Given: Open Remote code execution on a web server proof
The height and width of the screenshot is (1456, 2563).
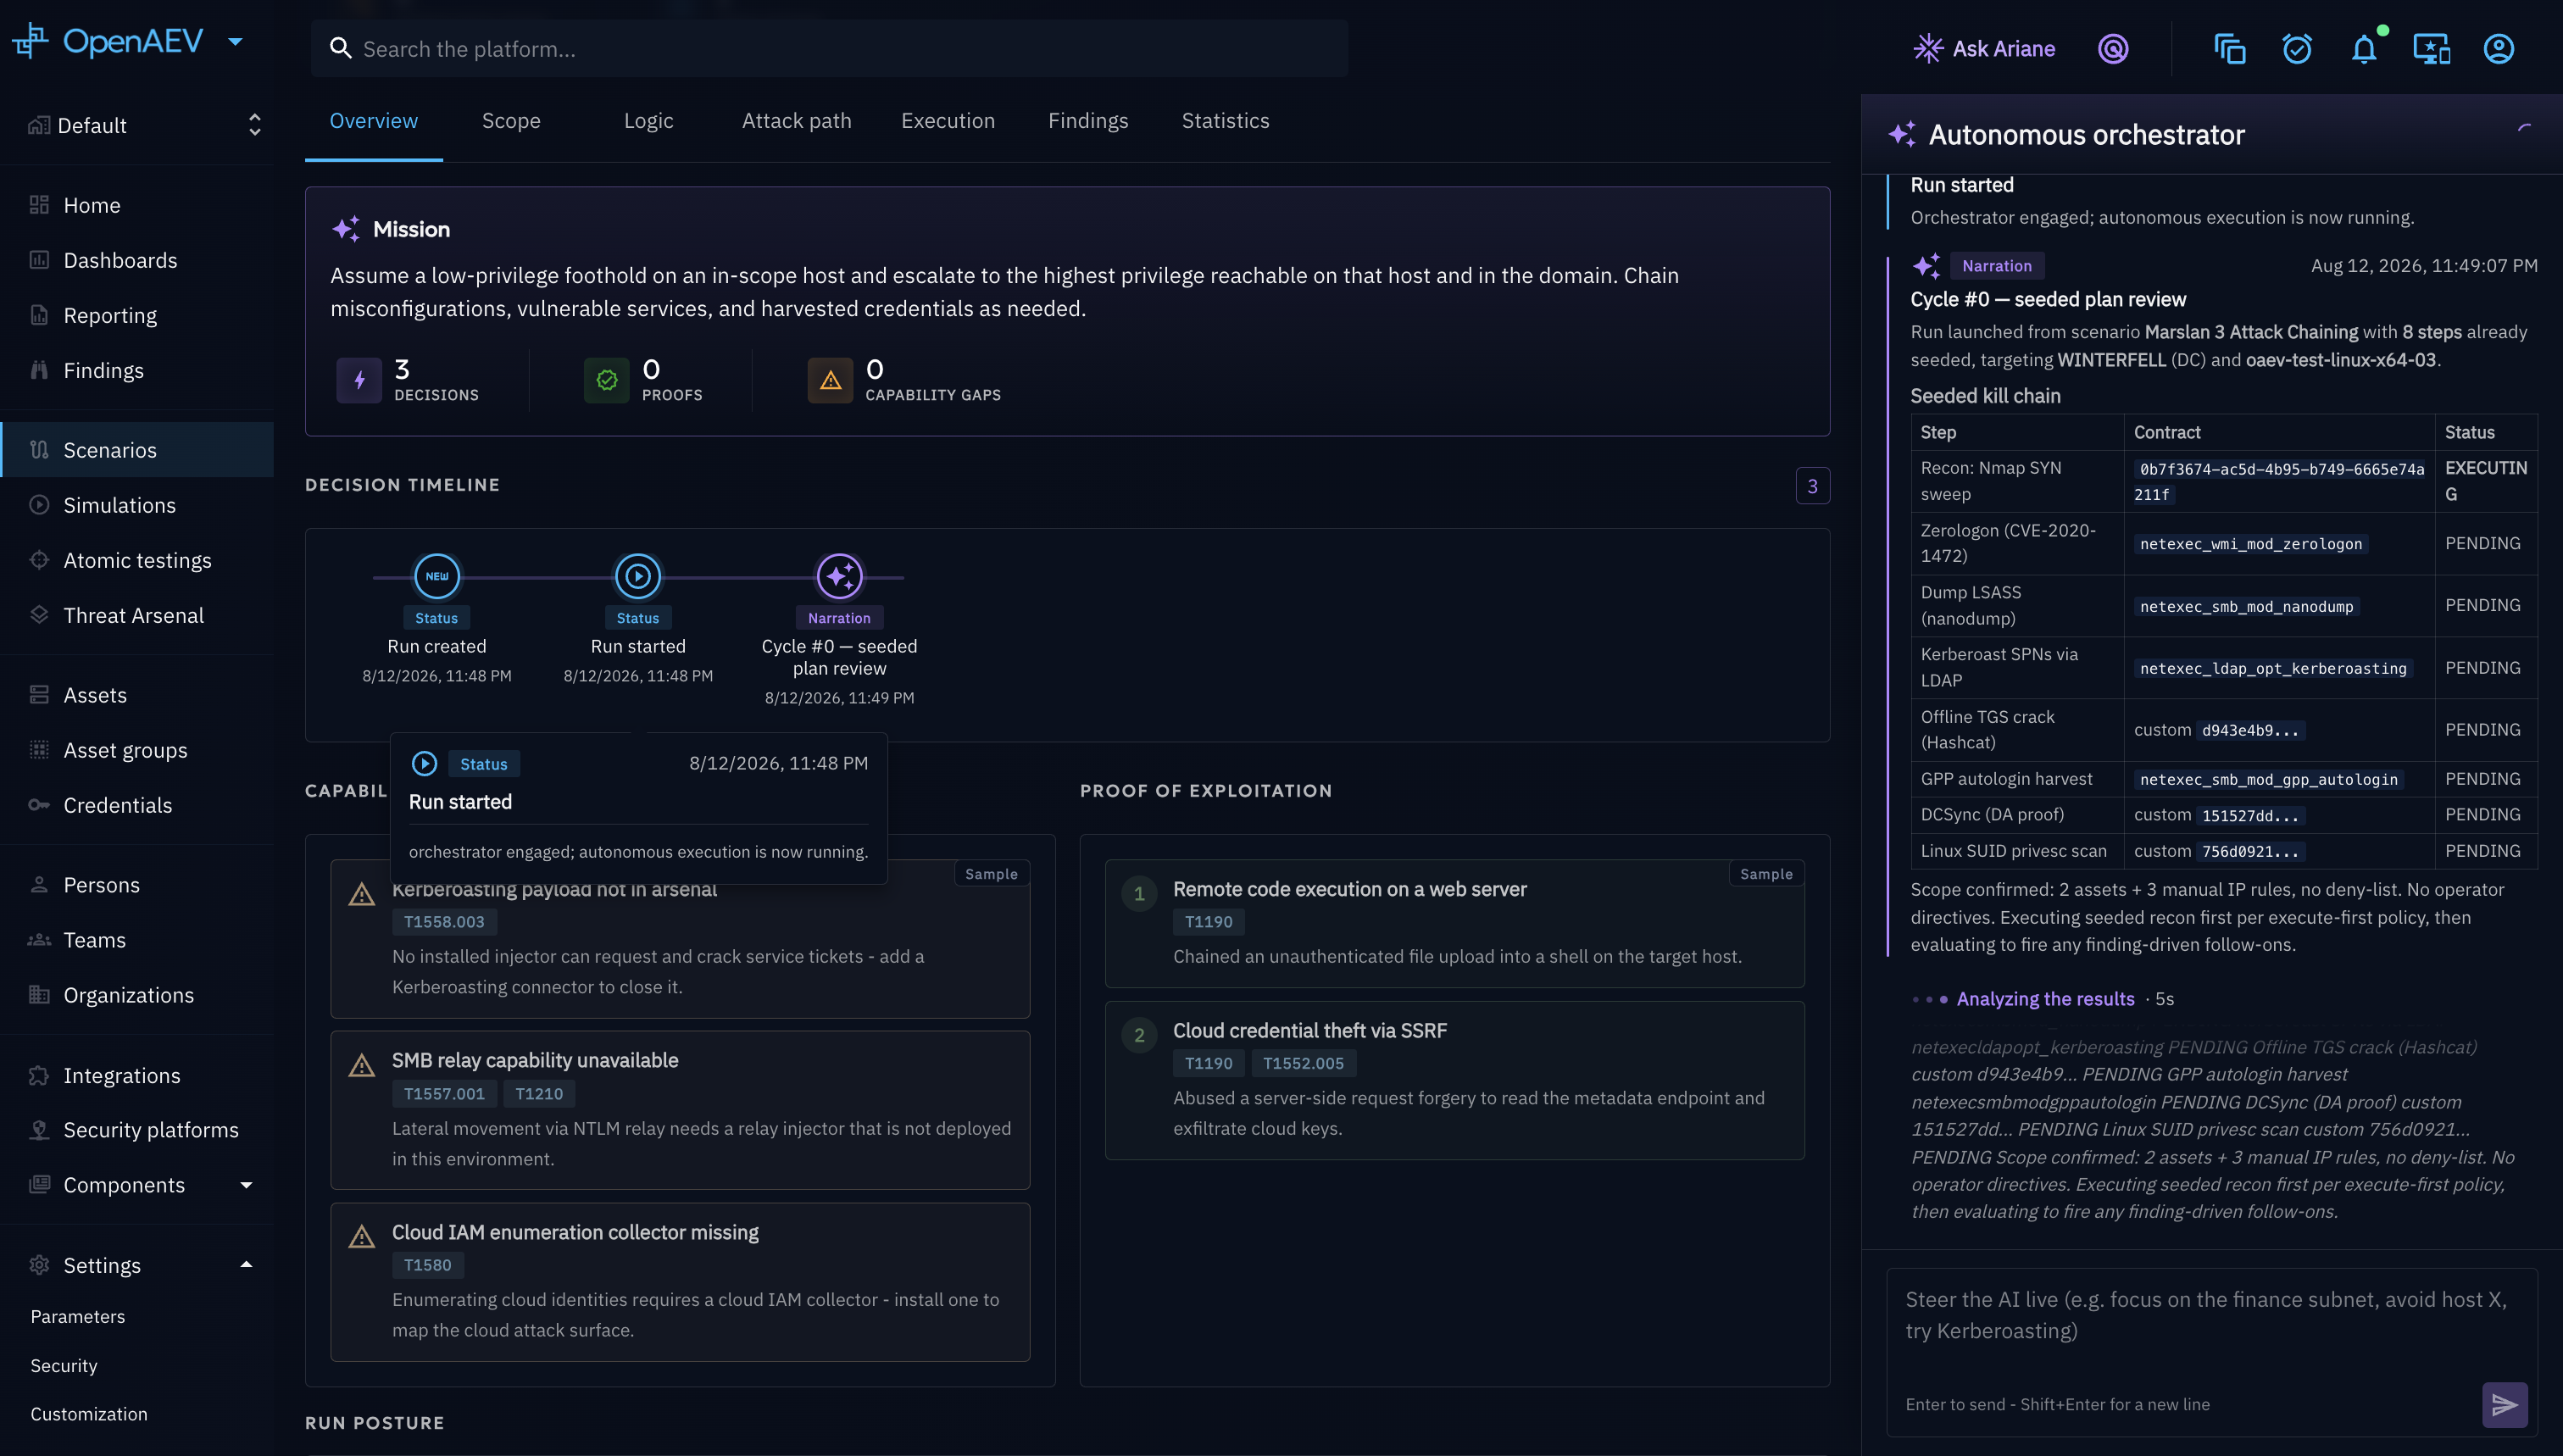Looking at the screenshot, I should click(x=1454, y=923).
